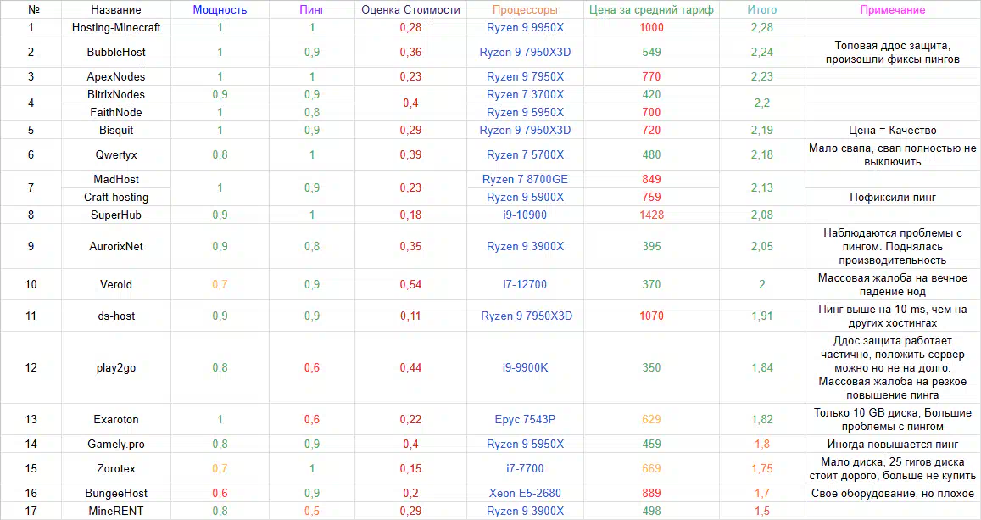Click the total score 1,5
The height and width of the screenshot is (520, 981).
762,511
